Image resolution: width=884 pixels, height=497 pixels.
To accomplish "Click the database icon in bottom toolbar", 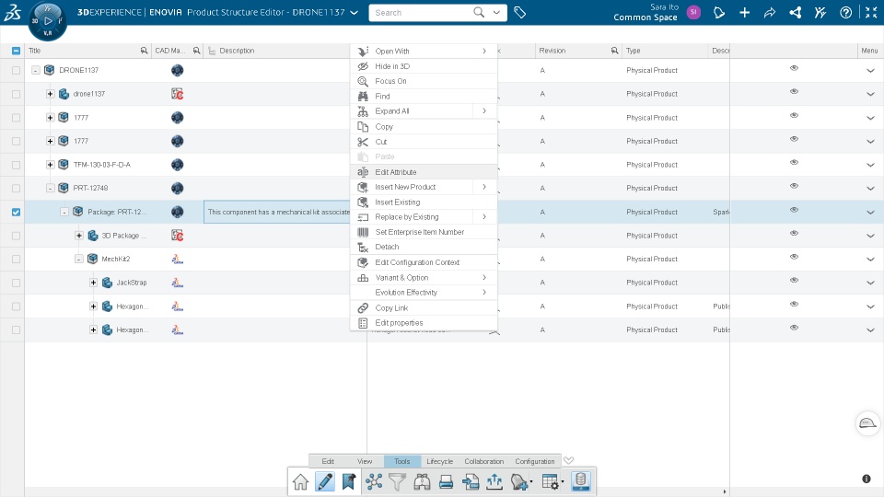I will [581, 481].
